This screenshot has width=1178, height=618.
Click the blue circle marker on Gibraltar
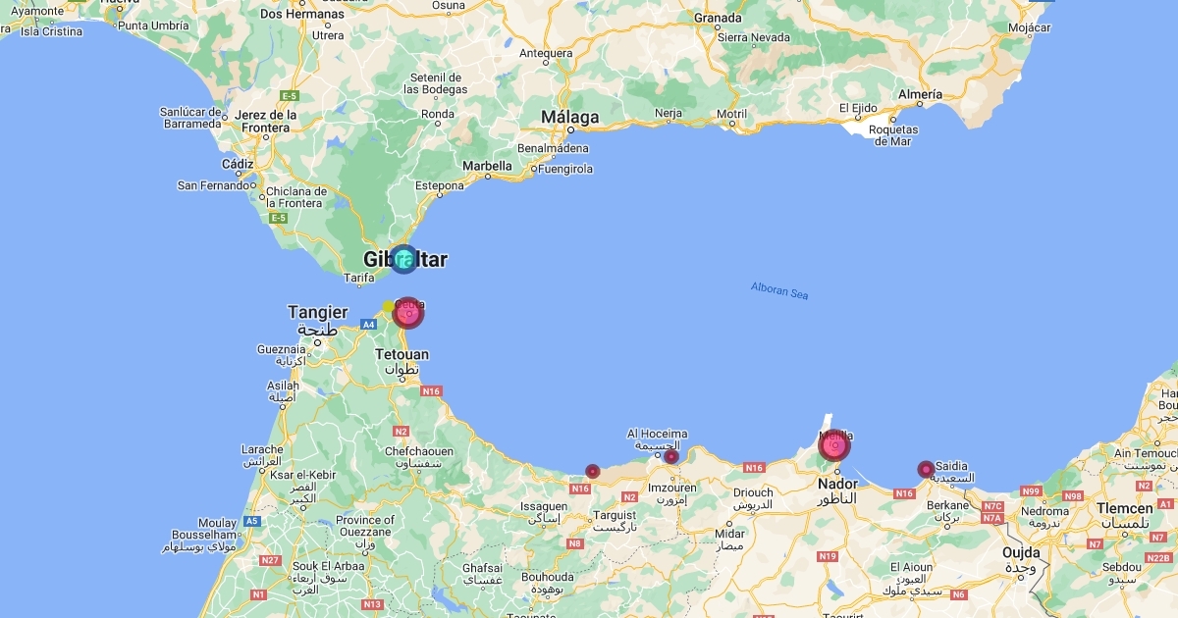[x=403, y=260]
